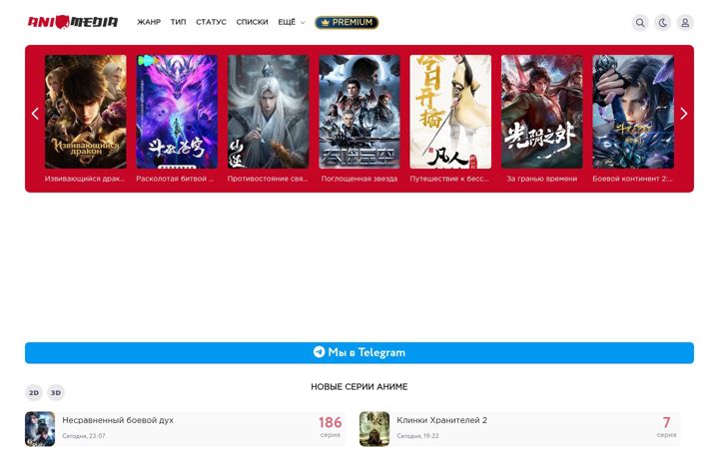The width and height of the screenshot is (719, 449).
Task: Open Расколотая битвой poster
Action: tap(177, 112)
